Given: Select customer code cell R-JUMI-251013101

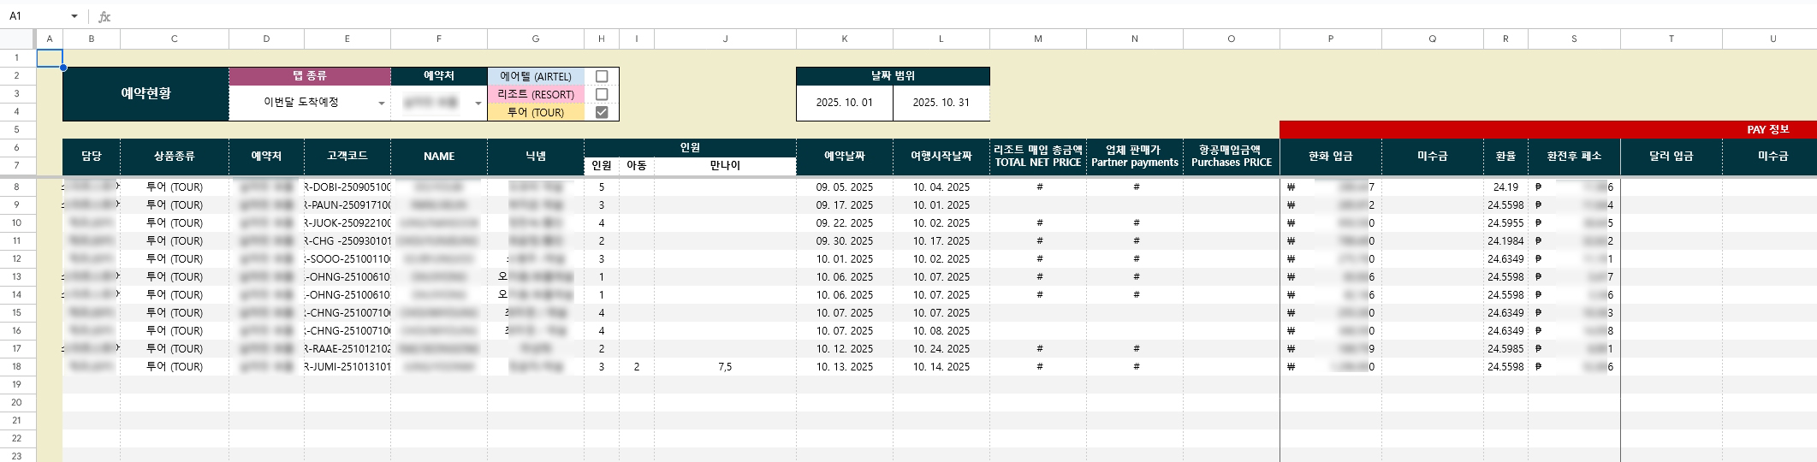Looking at the screenshot, I should coord(347,366).
